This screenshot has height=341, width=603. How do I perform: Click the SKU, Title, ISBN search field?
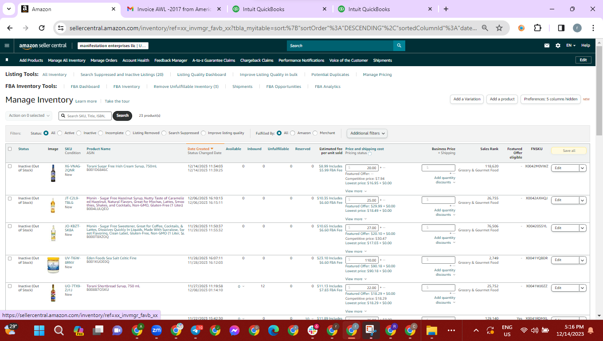click(x=85, y=116)
